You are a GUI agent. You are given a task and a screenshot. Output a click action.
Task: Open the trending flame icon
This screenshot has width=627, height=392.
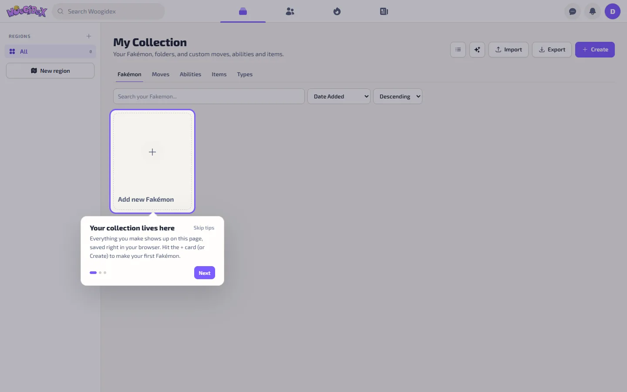click(x=337, y=11)
